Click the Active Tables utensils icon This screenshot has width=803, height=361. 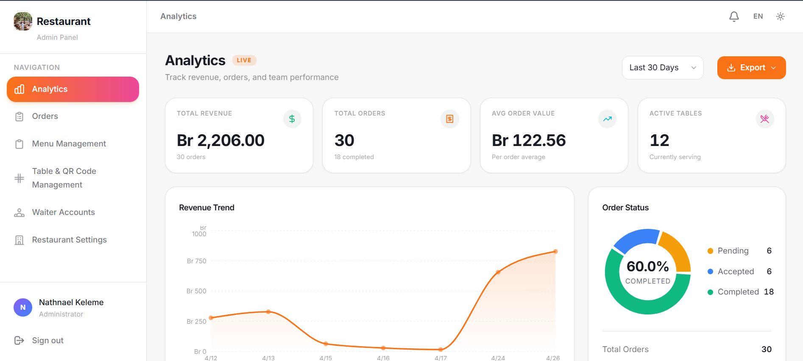coord(765,119)
